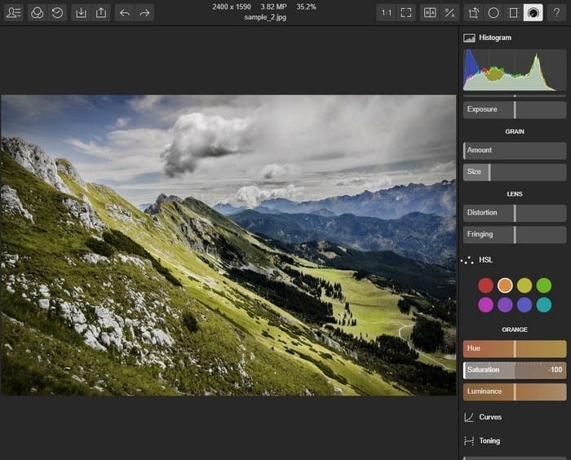
Task: Click the Exposure slider
Action: point(515,109)
